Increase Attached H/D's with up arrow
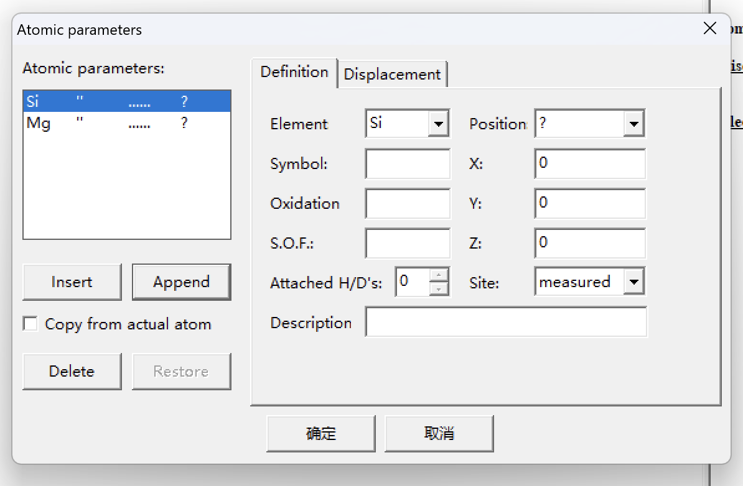The image size is (743, 486). pyautogui.click(x=439, y=275)
